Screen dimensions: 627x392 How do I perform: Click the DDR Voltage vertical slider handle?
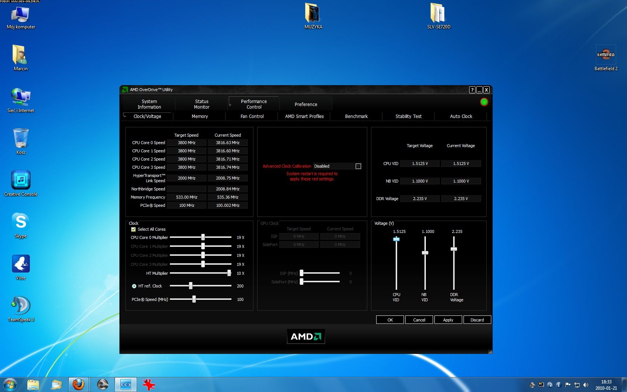click(x=454, y=249)
